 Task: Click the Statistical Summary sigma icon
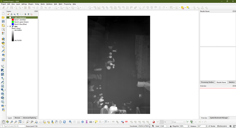click(87, 122)
